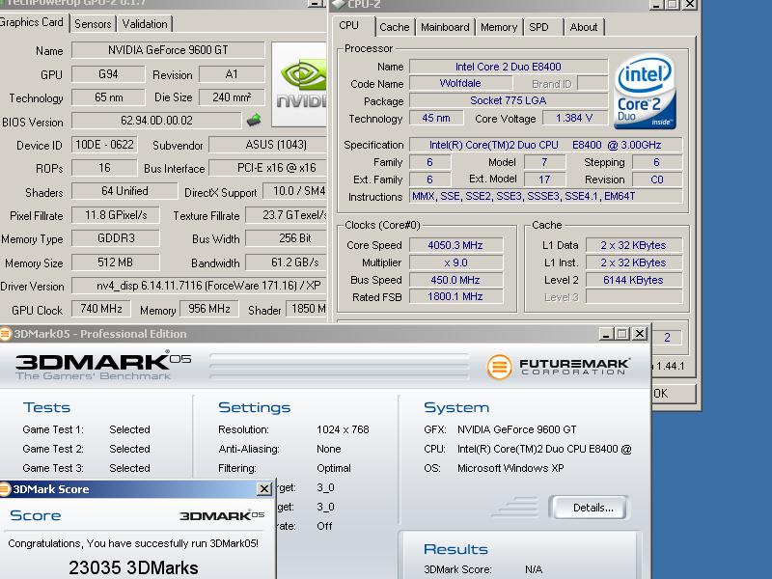Click the 3DMark Score N/A result
Image resolution: width=772 pixels, height=579 pixels.
534,569
